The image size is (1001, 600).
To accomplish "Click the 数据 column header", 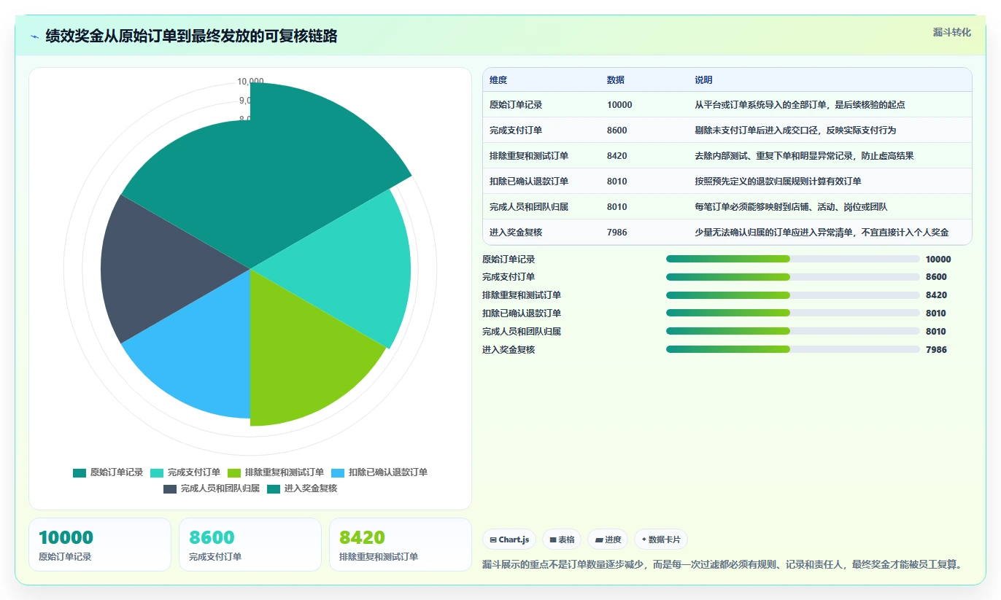I will (616, 80).
